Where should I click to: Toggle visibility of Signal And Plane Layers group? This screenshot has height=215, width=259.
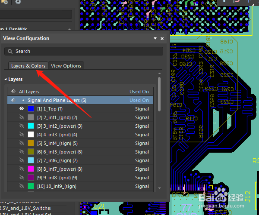click(13, 100)
